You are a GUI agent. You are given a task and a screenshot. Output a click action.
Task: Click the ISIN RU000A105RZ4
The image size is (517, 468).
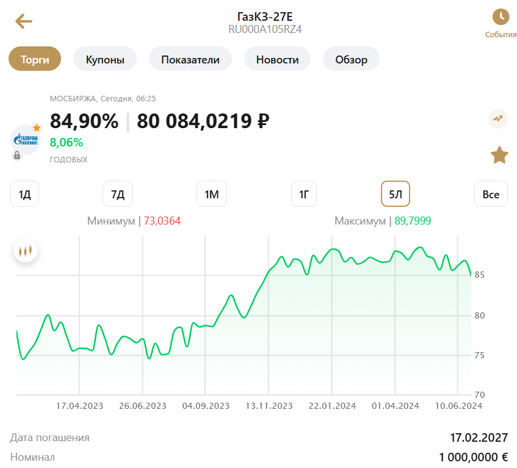[x=265, y=29]
